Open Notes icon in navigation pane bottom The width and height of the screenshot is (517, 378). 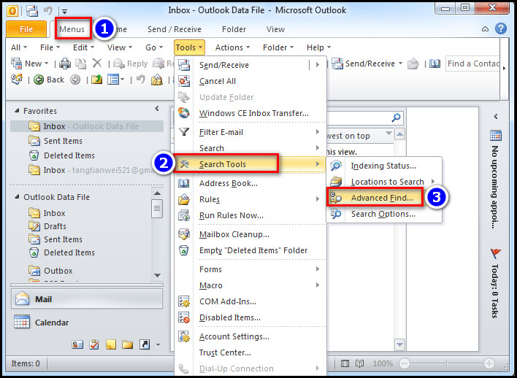pyautogui.click(x=111, y=344)
